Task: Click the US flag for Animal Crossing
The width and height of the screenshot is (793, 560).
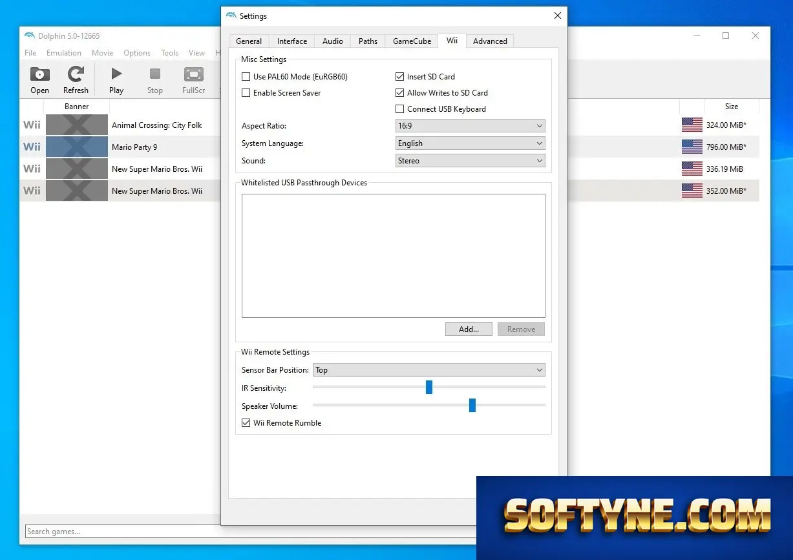Action: pos(692,125)
